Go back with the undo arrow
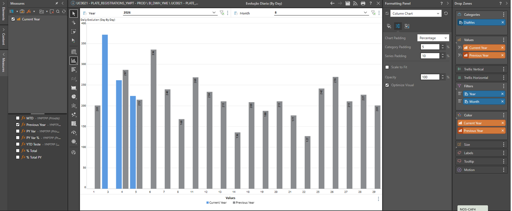The image size is (512, 211). click(332, 3)
